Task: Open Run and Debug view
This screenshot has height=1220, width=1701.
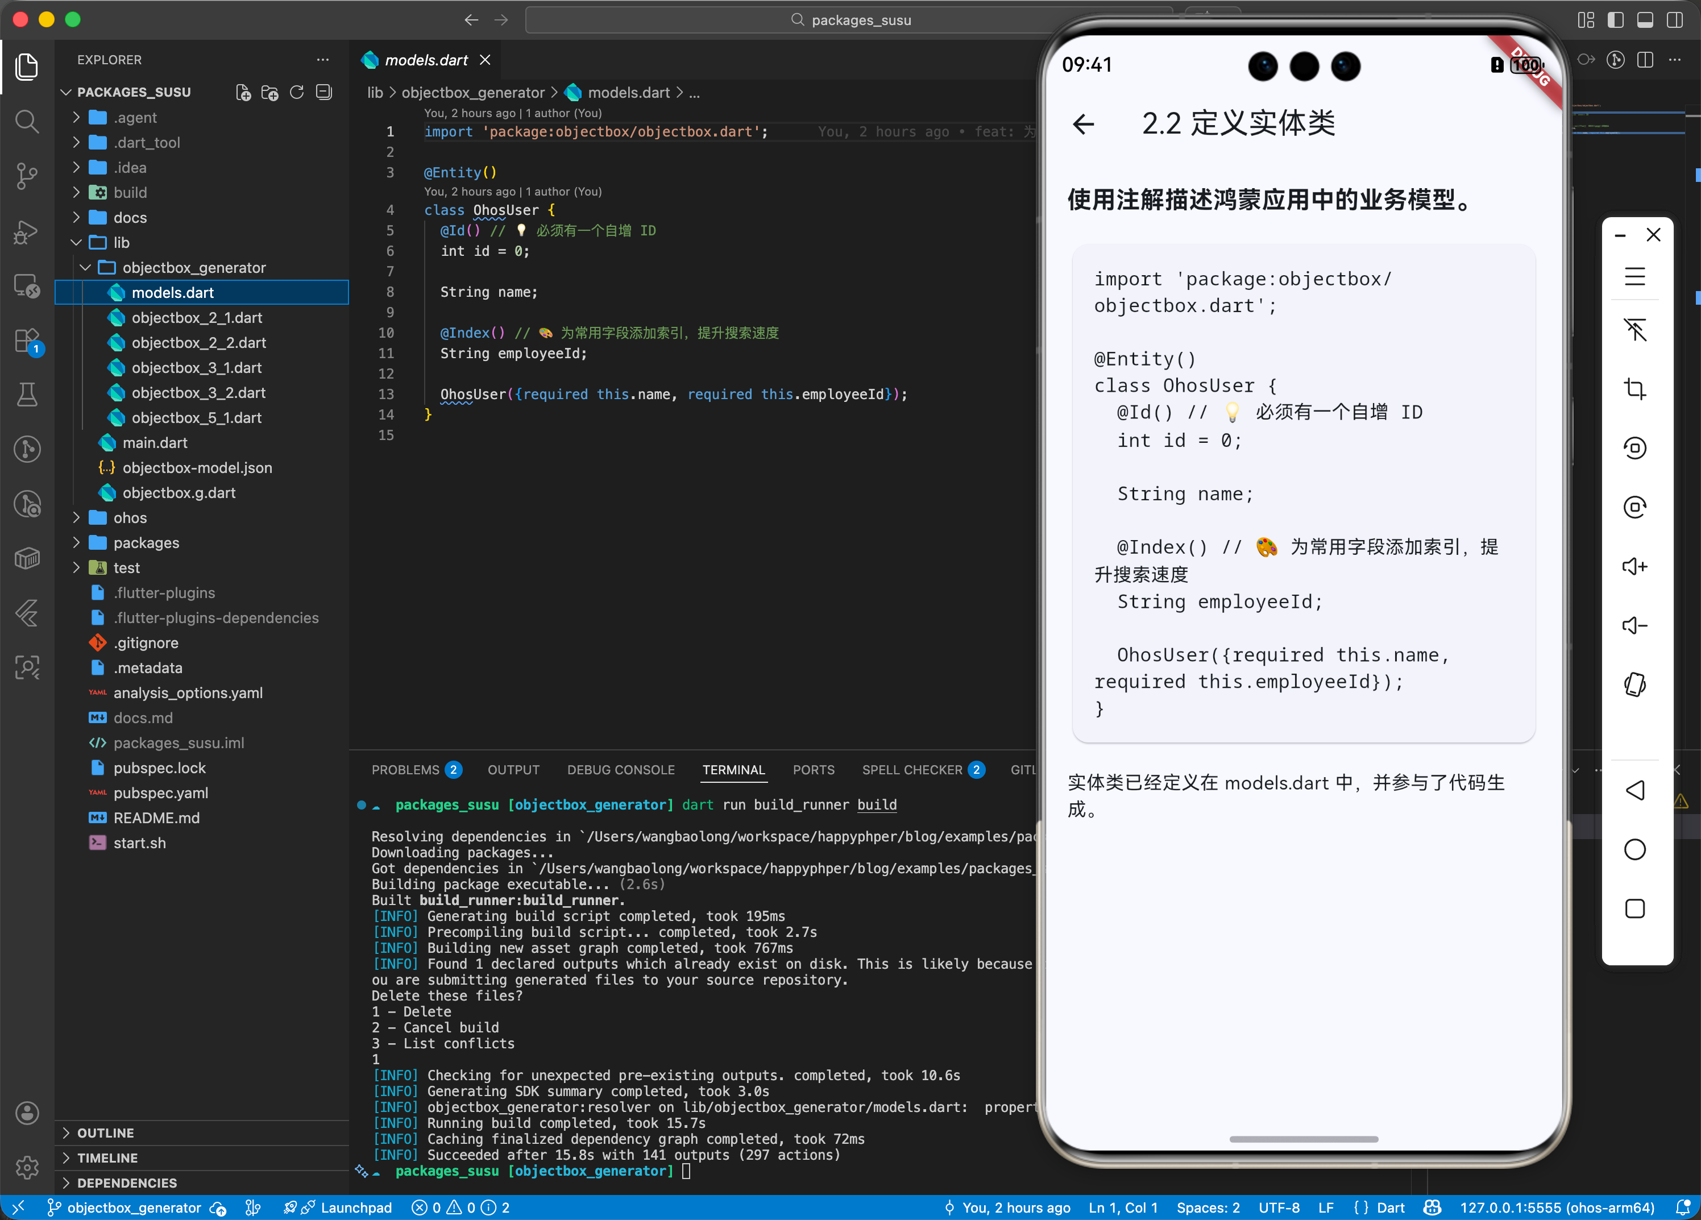Action: click(27, 232)
